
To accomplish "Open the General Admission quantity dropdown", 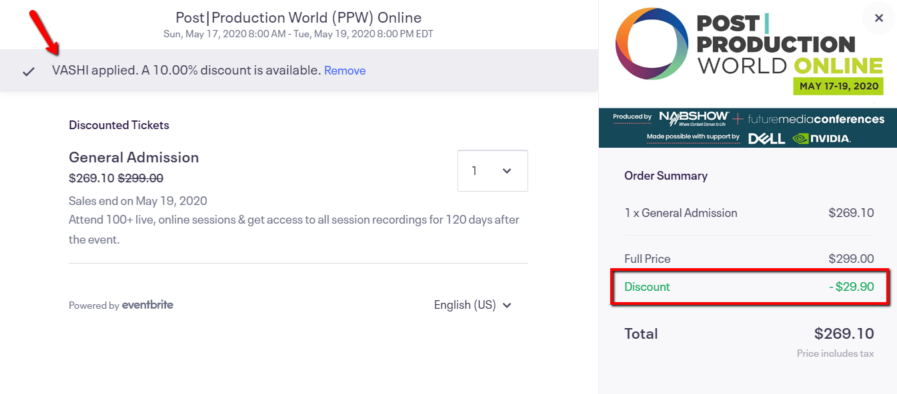I will click(x=492, y=171).
